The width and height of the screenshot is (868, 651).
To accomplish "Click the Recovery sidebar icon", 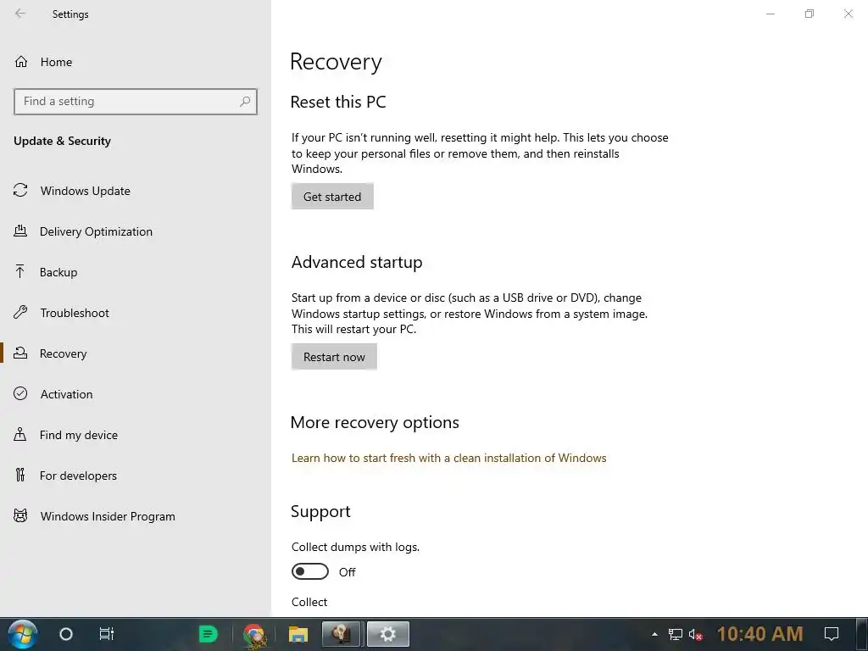I will (20, 353).
